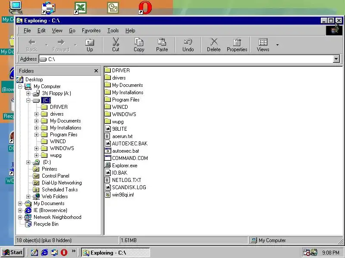
Task: Select IO.BAK in the file list
Action: [116, 173]
